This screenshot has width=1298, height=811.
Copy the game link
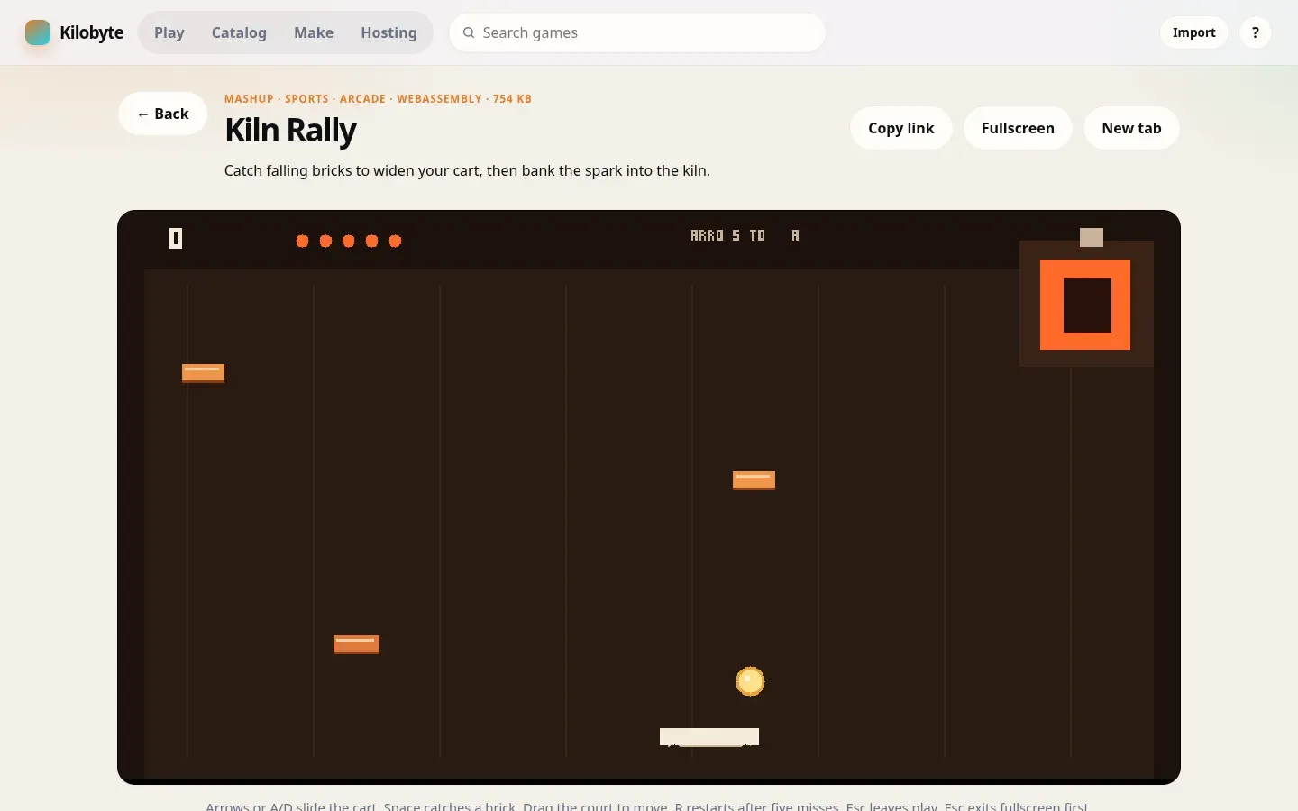pos(901,128)
